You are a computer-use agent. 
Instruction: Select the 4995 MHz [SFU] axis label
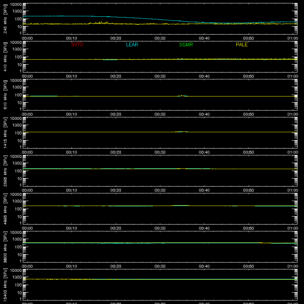pos(5,209)
